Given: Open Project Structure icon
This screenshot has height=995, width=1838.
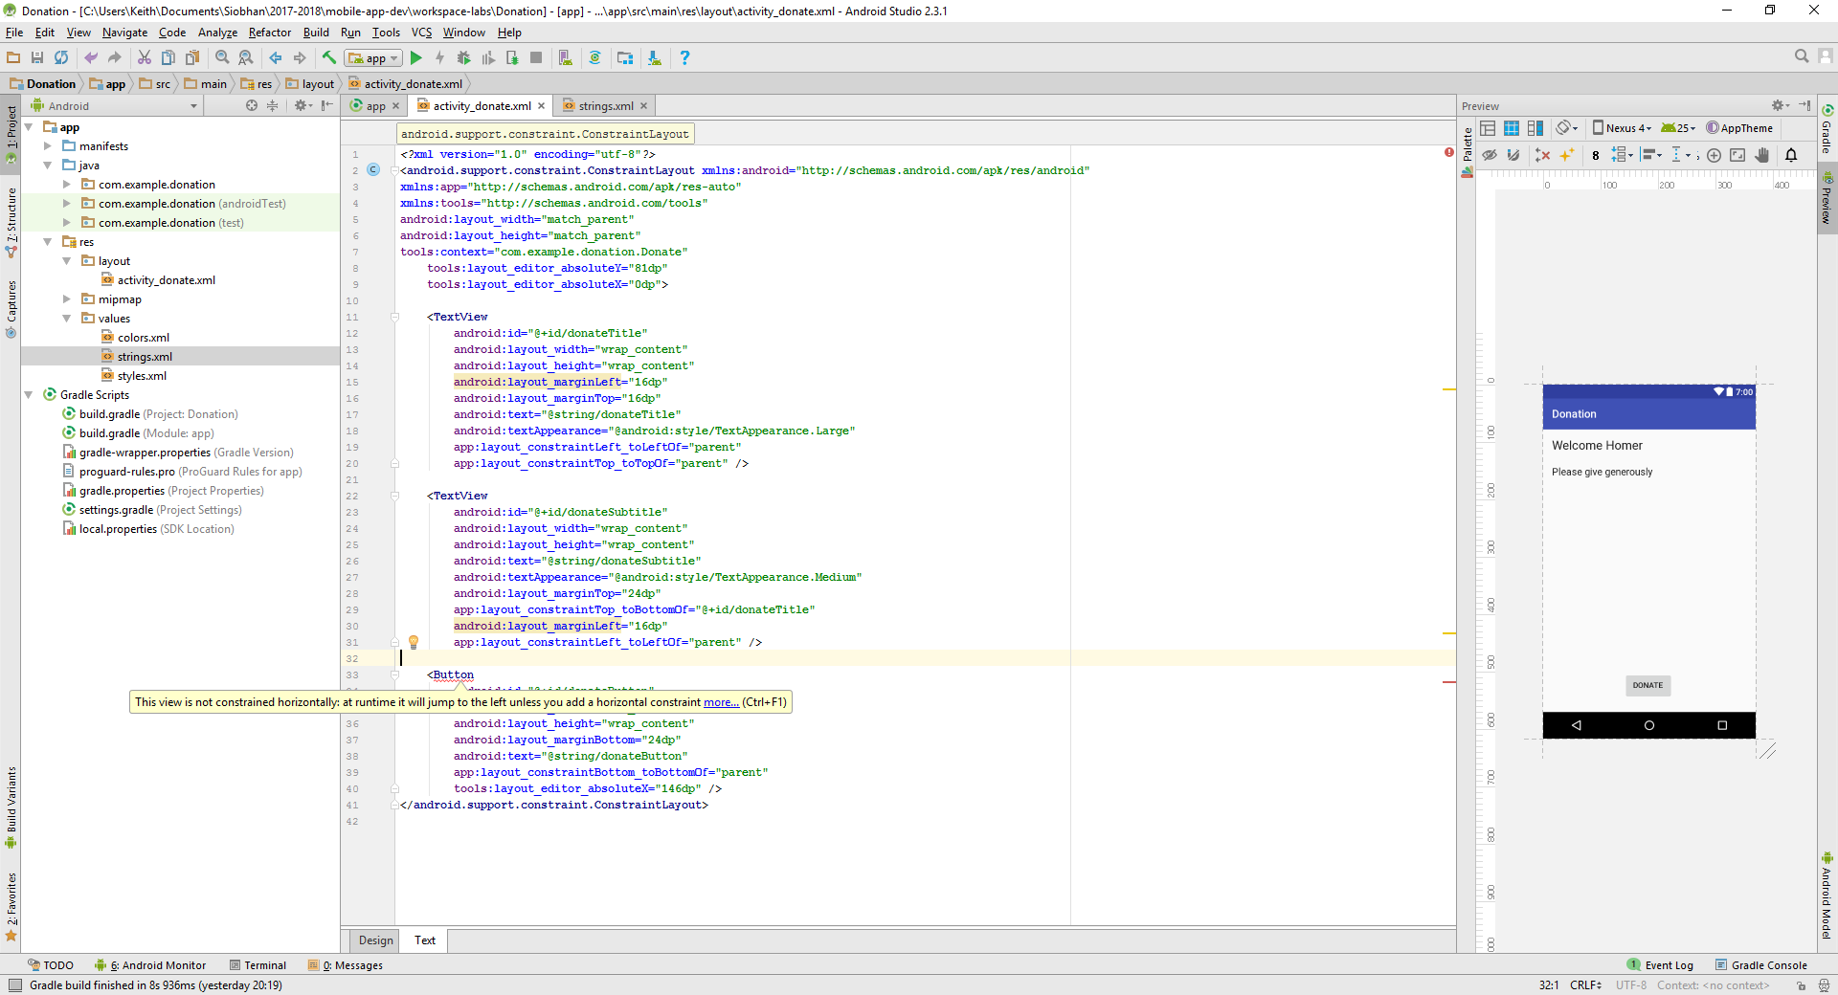Looking at the screenshot, I should (625, 57).
